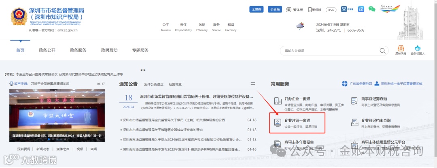Open the 习近平会见德国总理朔尔茨 news link
The image size is (437, 168).
coord(50,83)
